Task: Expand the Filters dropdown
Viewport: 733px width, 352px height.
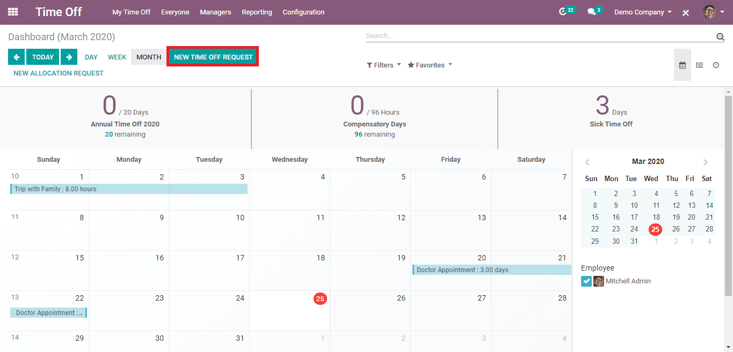Action: click(x=383, y=65)
